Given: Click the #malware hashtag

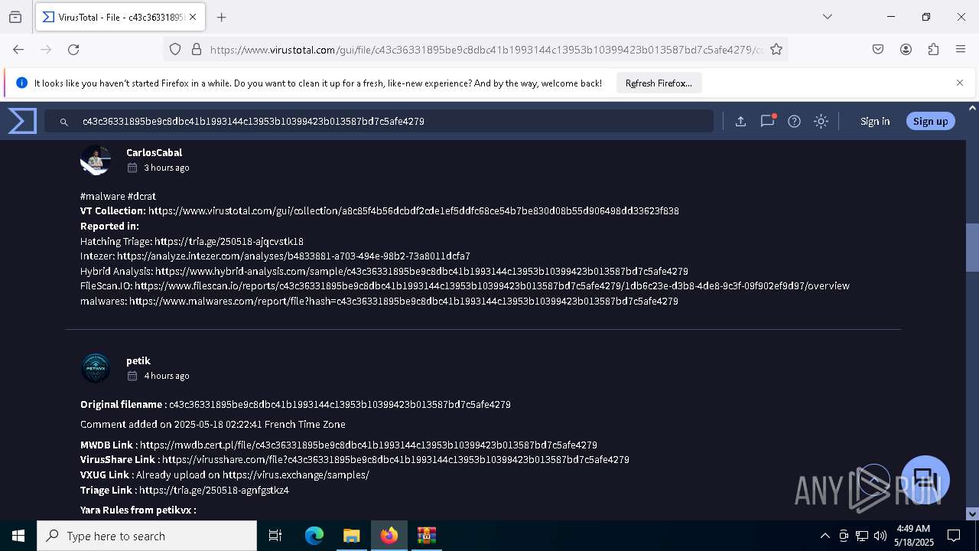Looking at the screenshot, I should pos(102,196).
